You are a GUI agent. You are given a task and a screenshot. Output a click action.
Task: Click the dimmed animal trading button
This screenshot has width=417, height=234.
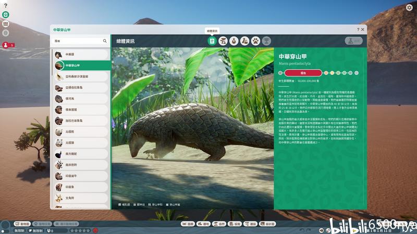pyautogui.click(x=42, y=224)
